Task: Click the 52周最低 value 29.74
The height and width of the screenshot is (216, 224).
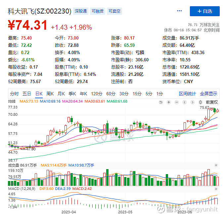Action: click(82, 81)
